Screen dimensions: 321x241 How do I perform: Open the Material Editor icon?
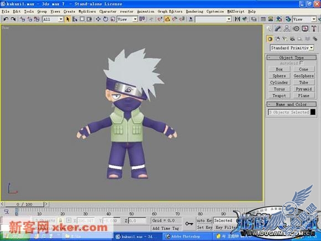279,19
